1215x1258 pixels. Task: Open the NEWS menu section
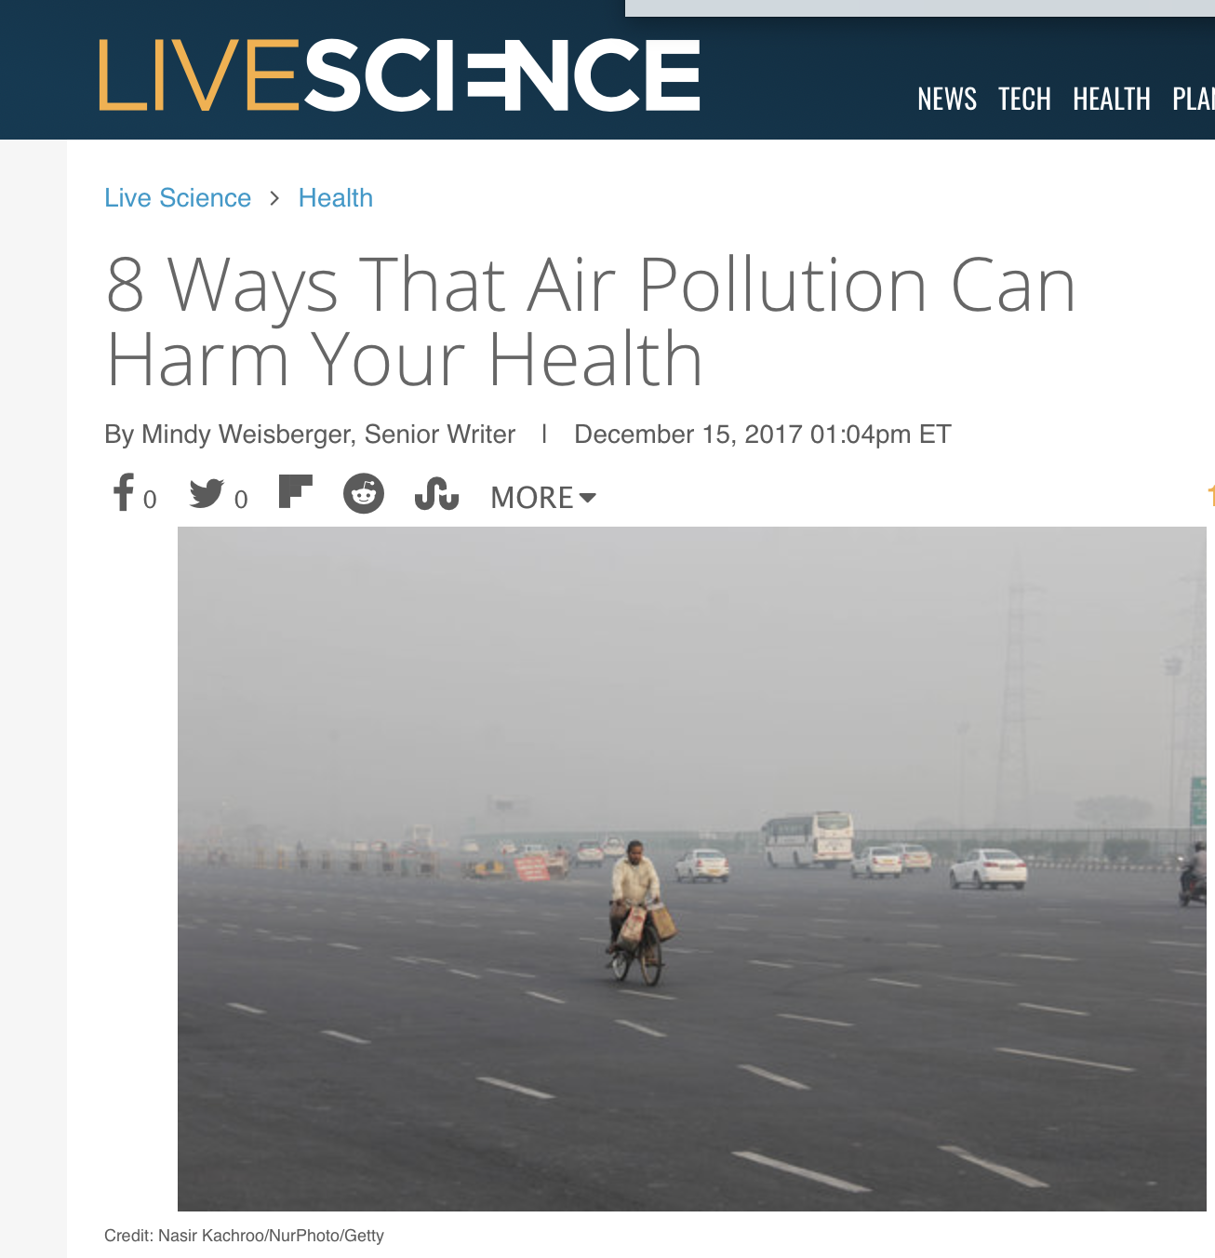pos(947,99)
